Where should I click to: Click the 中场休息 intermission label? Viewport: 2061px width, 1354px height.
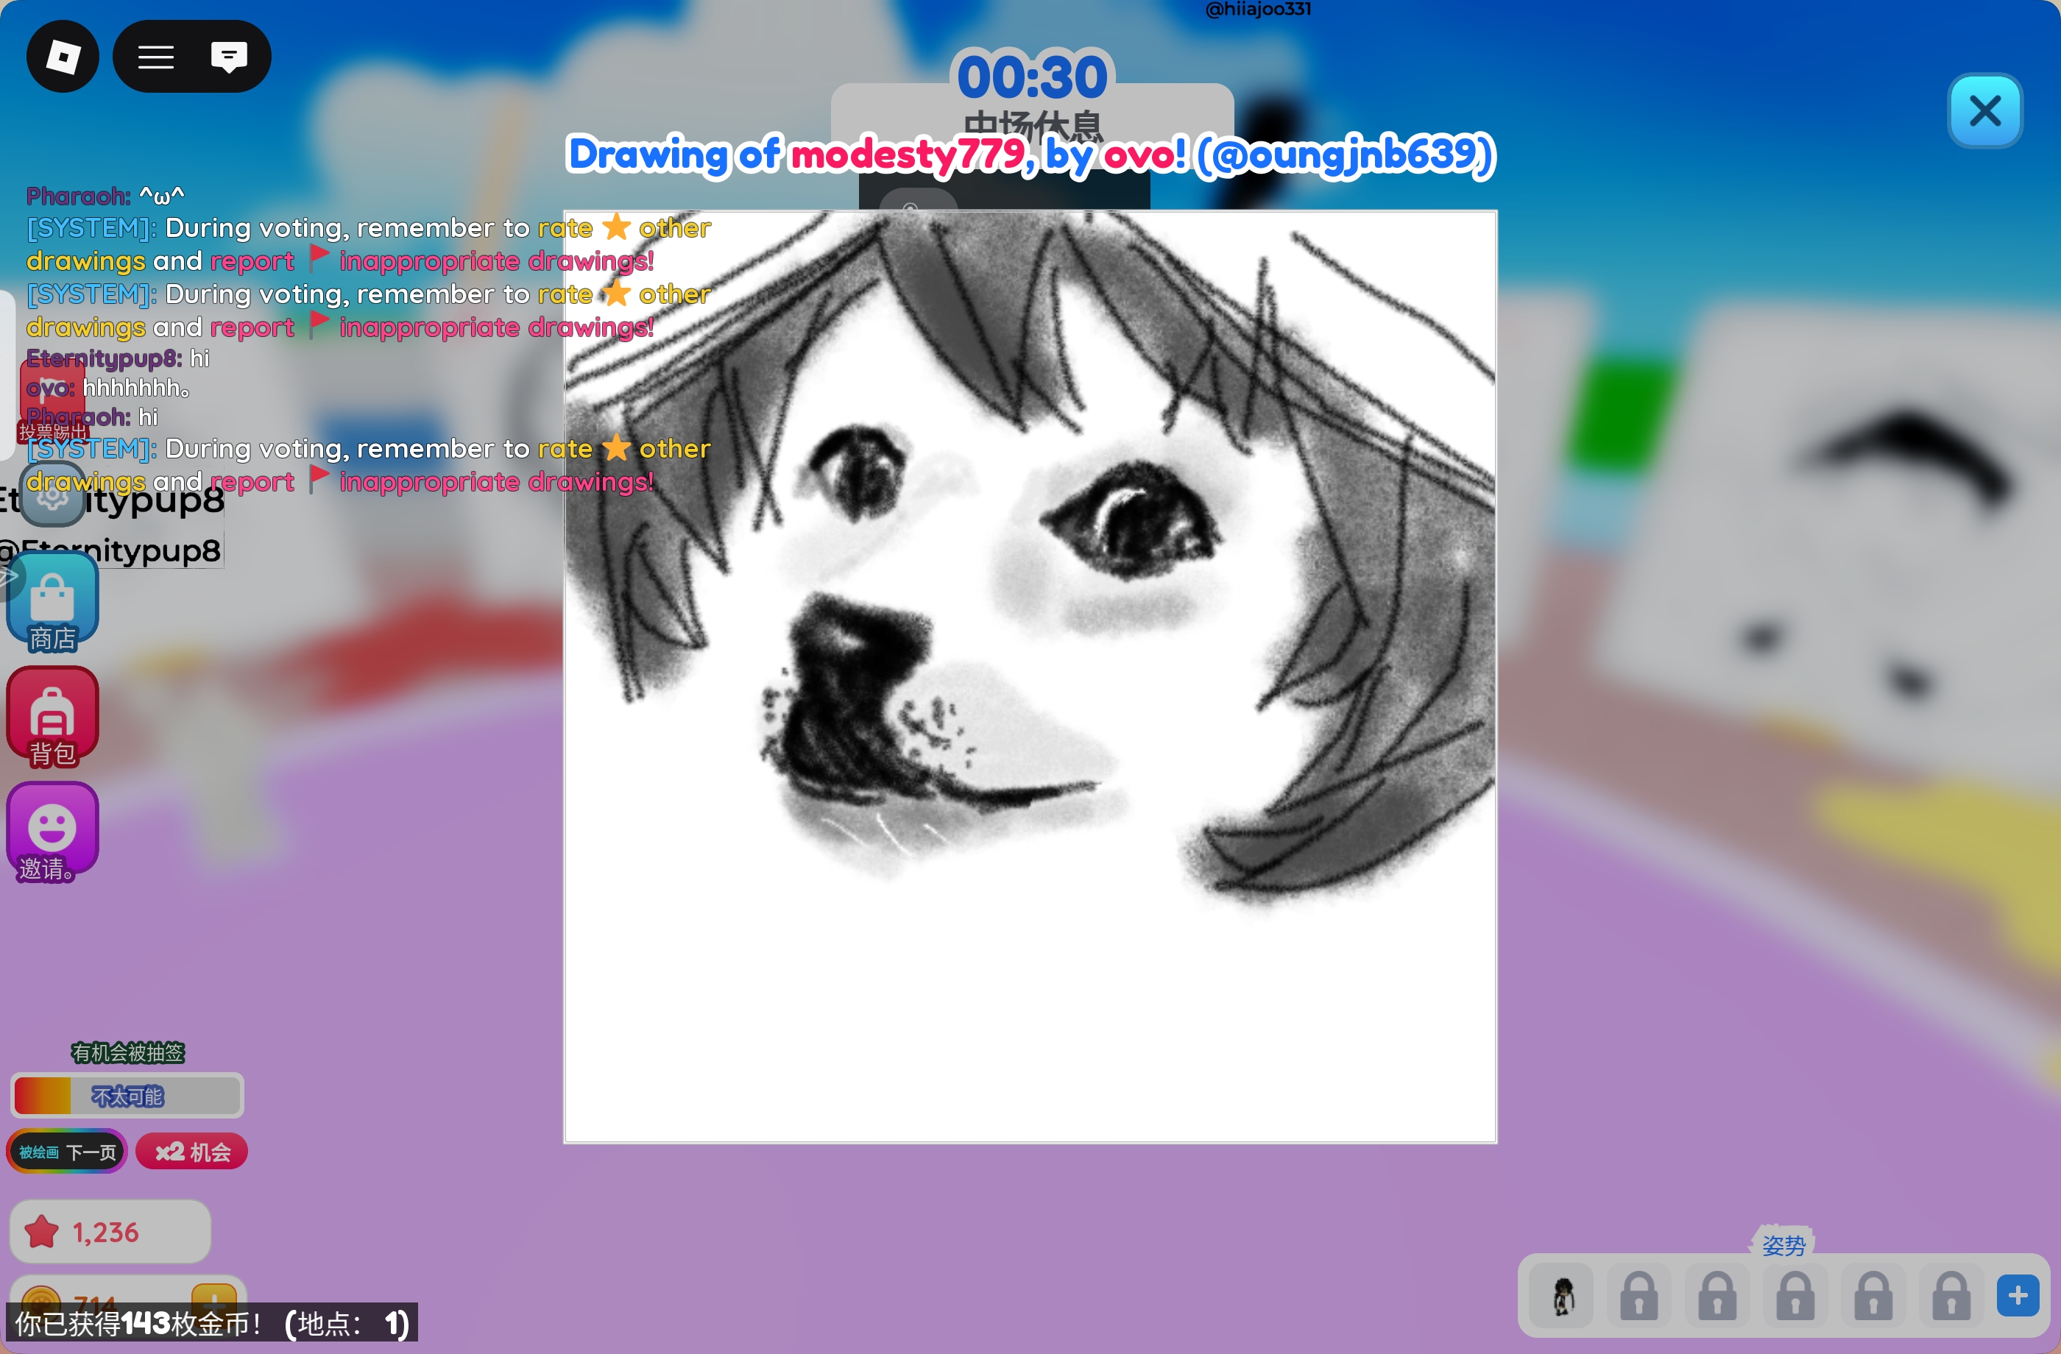pos(1032,126)
